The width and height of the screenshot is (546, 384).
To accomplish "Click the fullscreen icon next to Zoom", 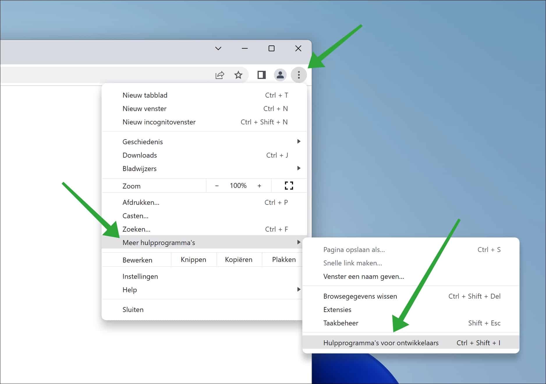I will coord(289,186).
